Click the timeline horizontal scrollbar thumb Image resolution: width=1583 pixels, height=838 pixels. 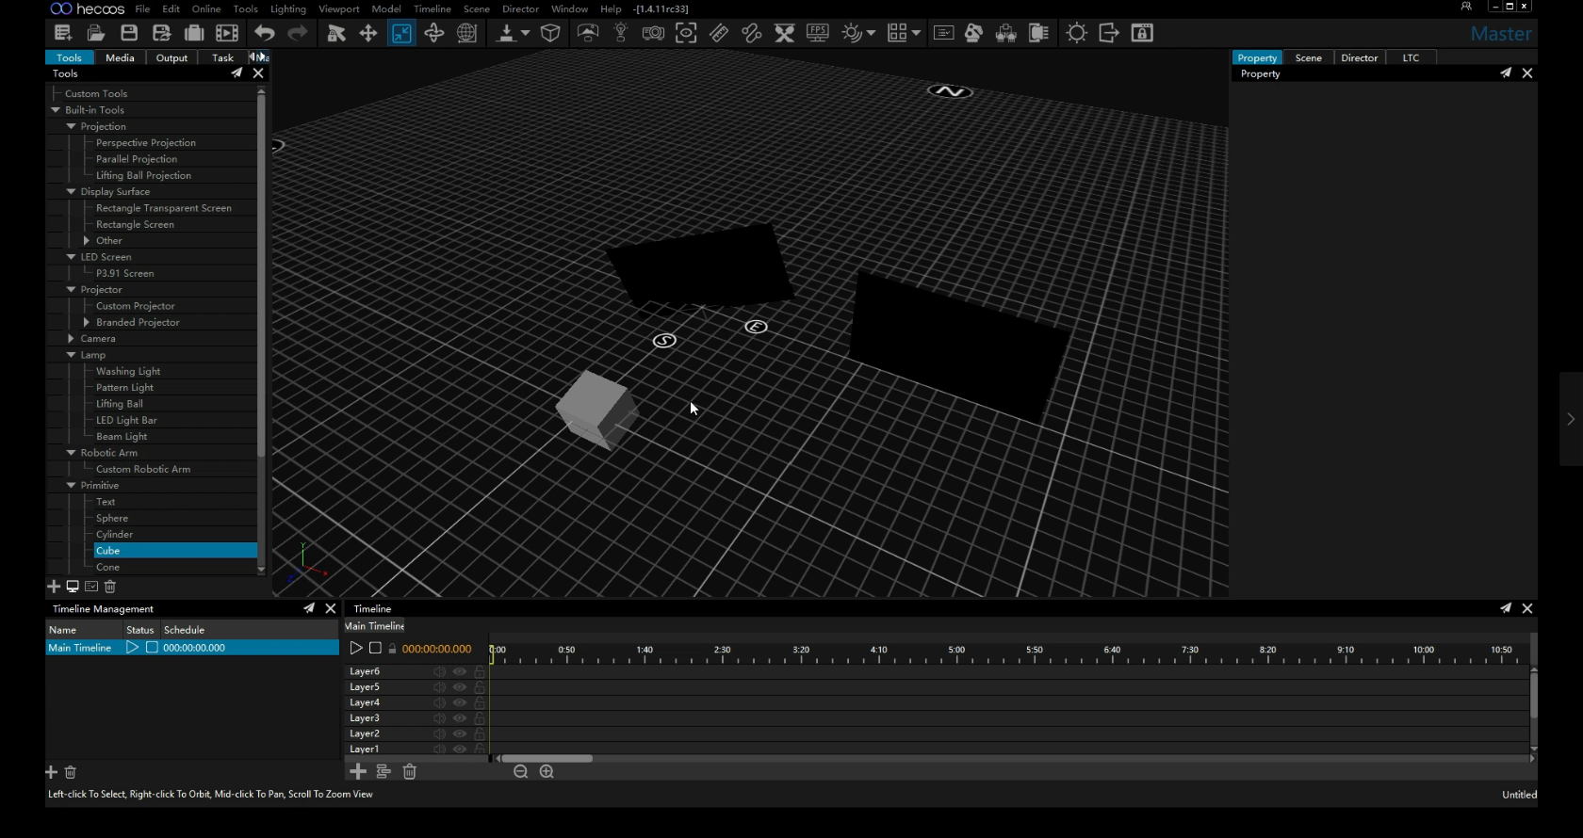(x=547, y=758)
